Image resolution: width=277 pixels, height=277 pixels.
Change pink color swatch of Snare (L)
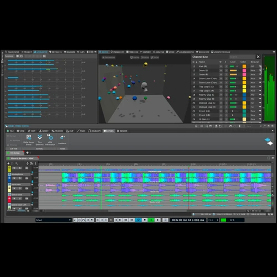tap(244, 70)
